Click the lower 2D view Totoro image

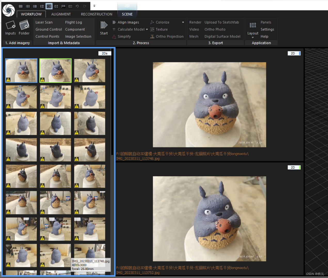tap(209, 219)
